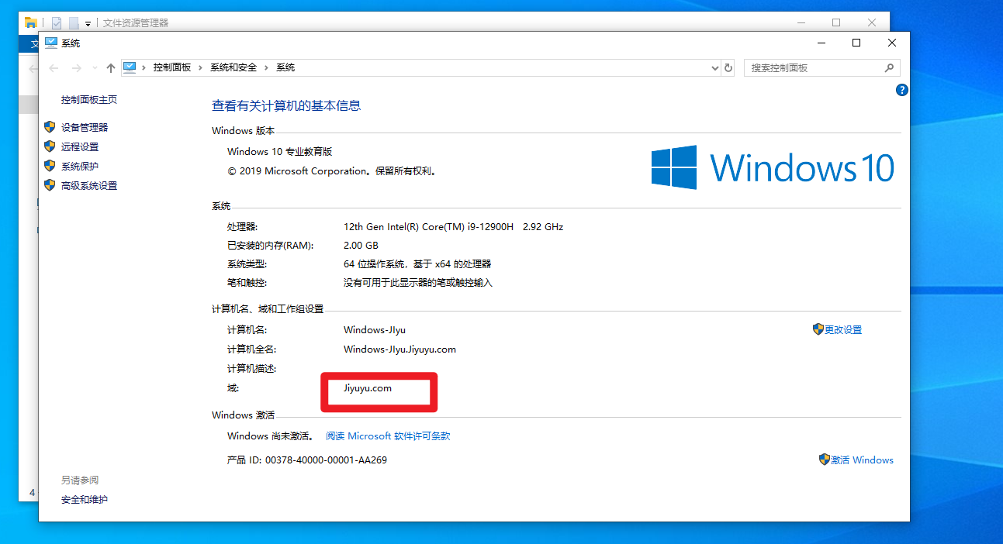1003x544 pixels.
Task: Select the 系统 breadcrumb segment
Action: click(x=285, y=67)
